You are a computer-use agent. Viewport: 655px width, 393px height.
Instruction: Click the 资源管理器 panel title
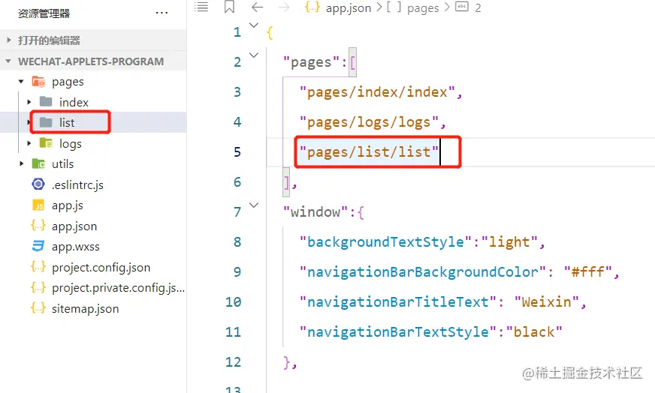[x=44, y=13]
